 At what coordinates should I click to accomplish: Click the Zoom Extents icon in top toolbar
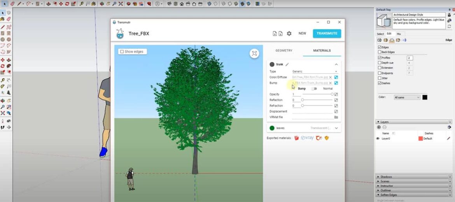click(x=121, y=4)
